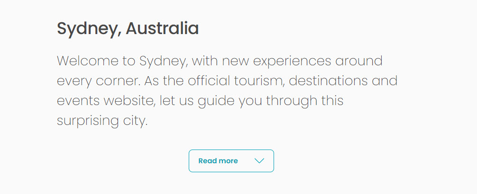477x194 pixels.
Task: Click the word 'experiences' in the first line
Action: click(x=292, y=62)
